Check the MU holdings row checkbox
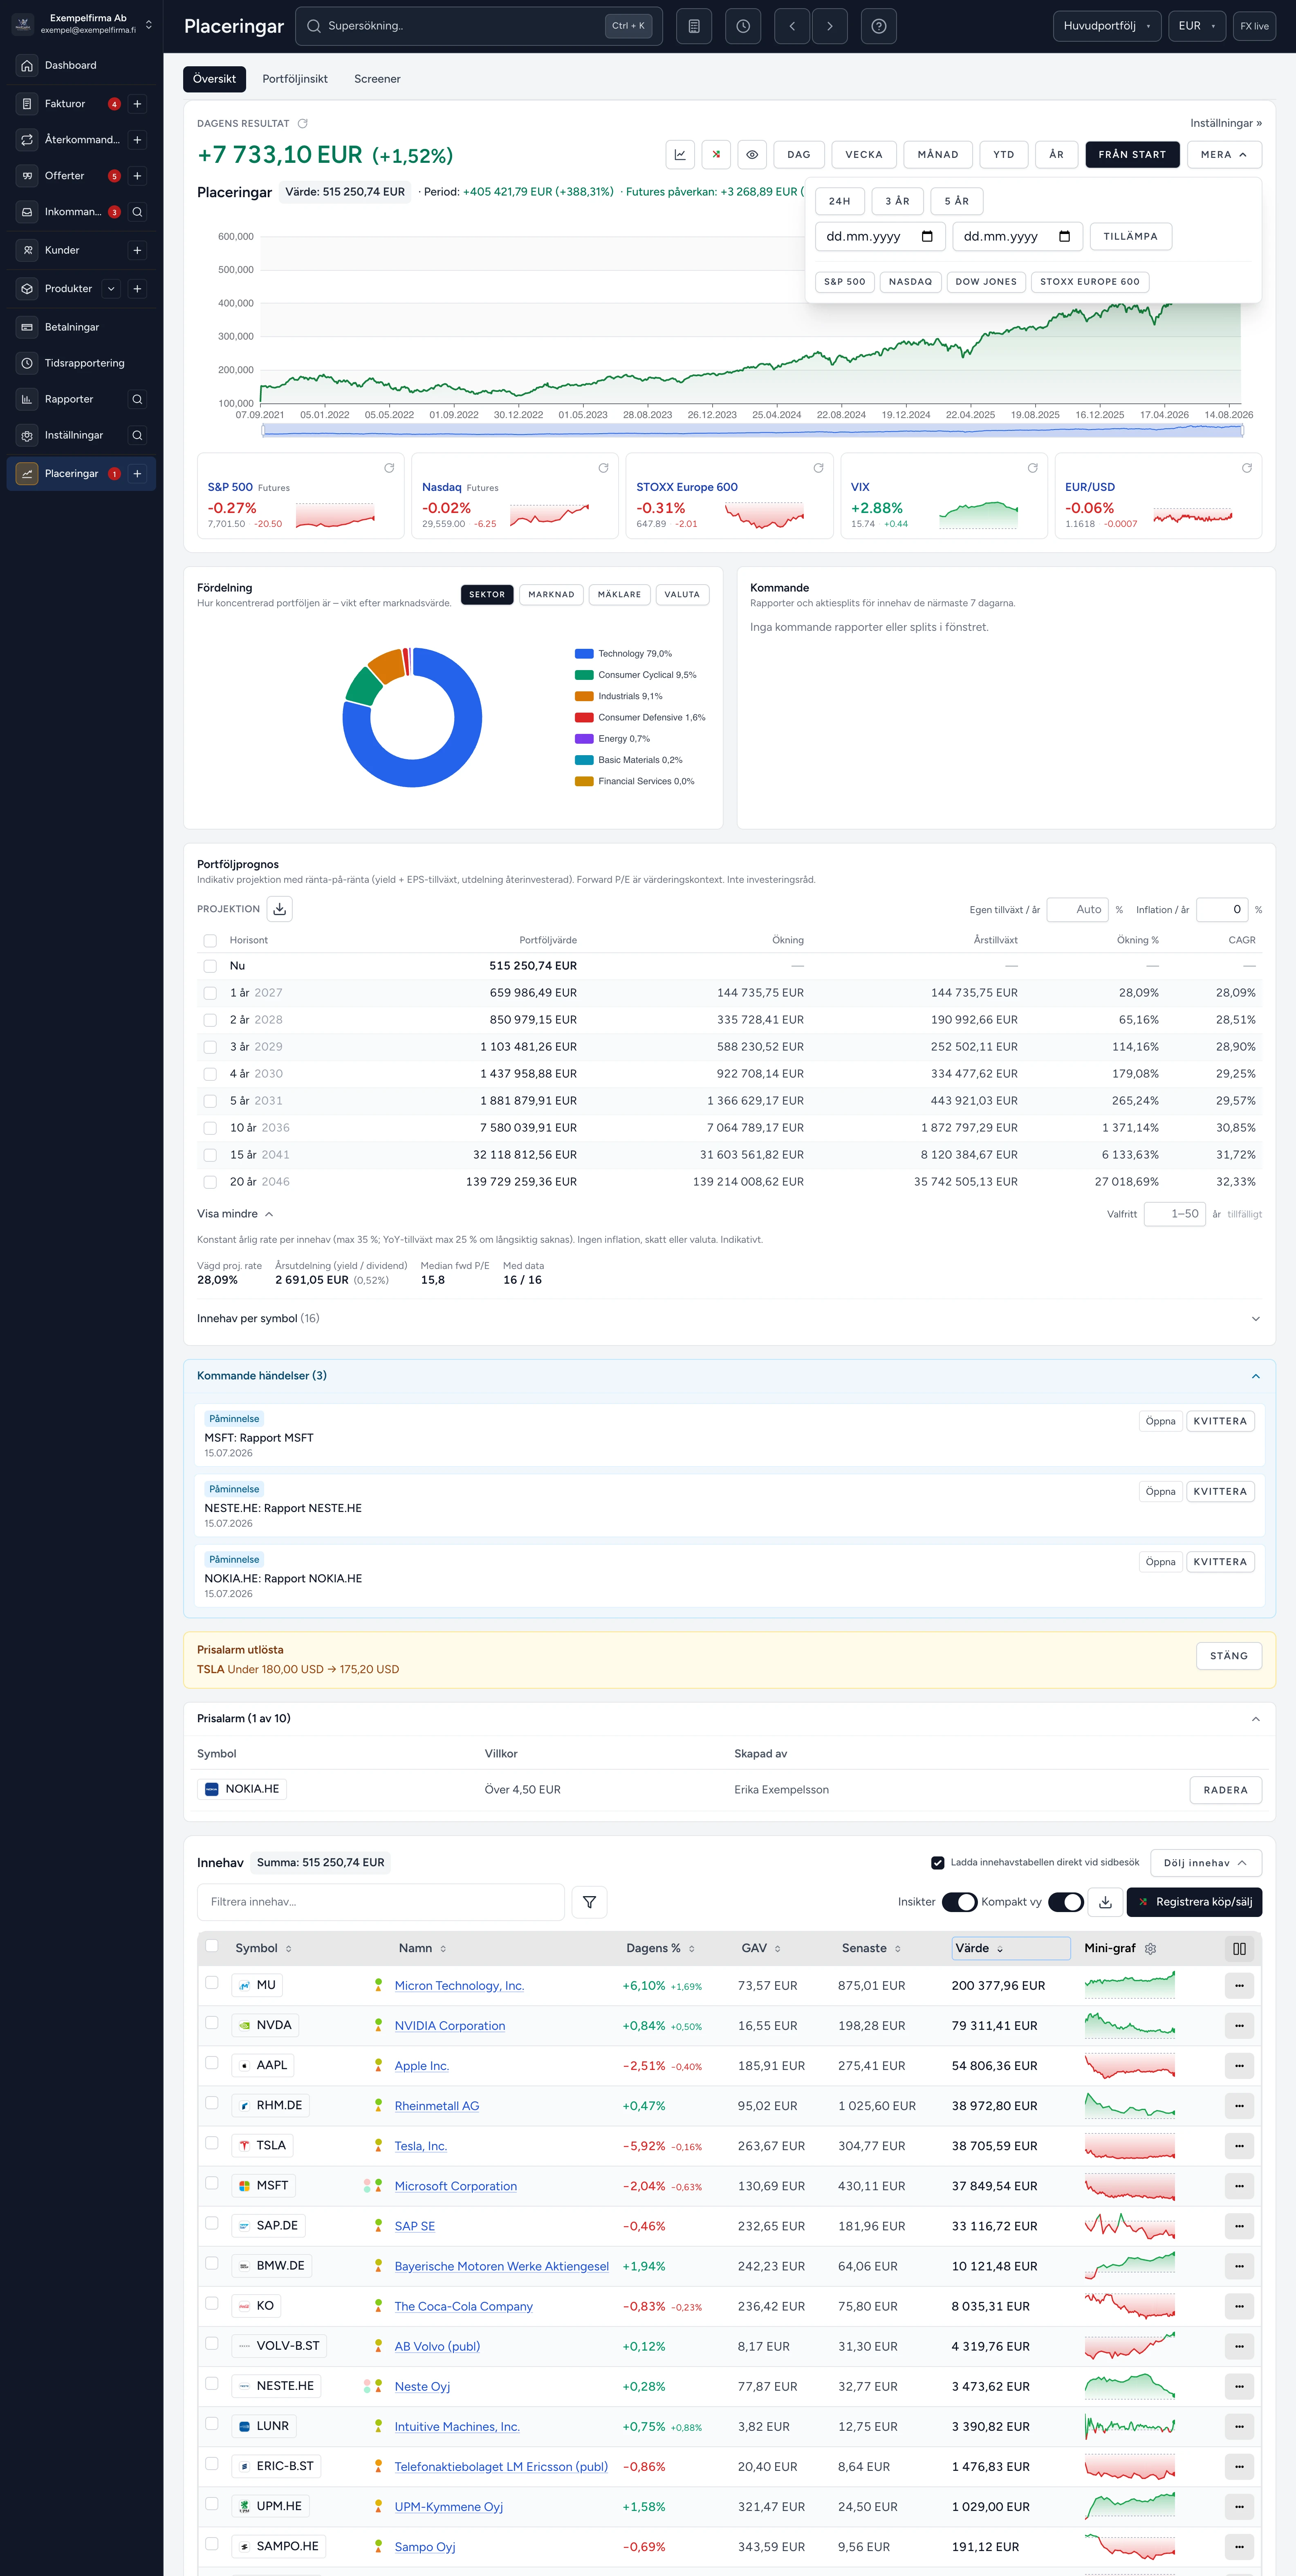This screenshot has height=2576, width=1296. (212, 1983)
